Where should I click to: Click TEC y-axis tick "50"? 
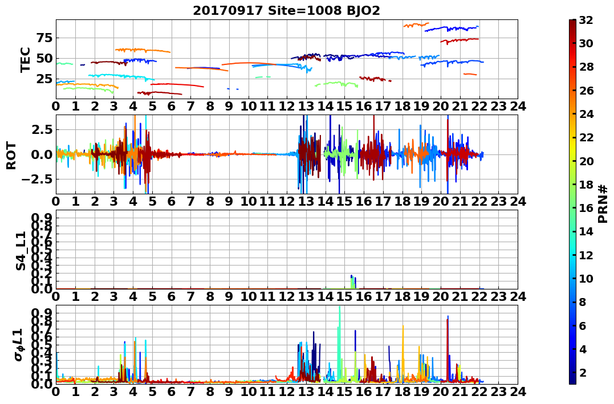coord(44,59)
